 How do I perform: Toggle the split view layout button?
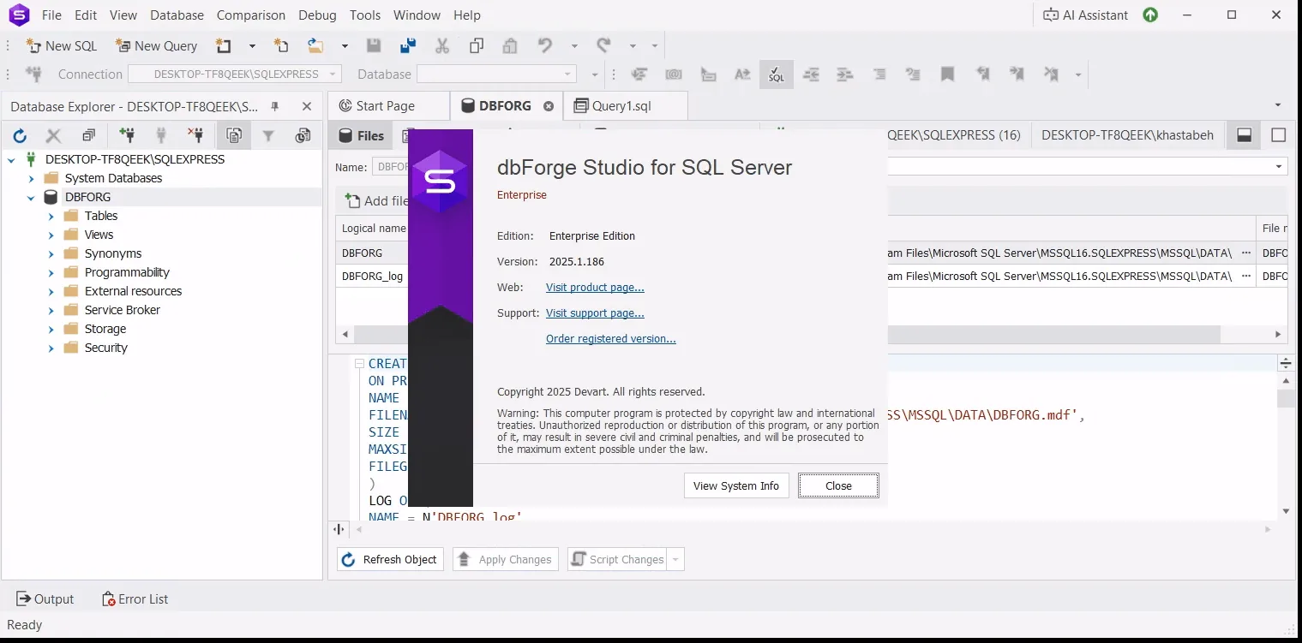coord(1245,135)
